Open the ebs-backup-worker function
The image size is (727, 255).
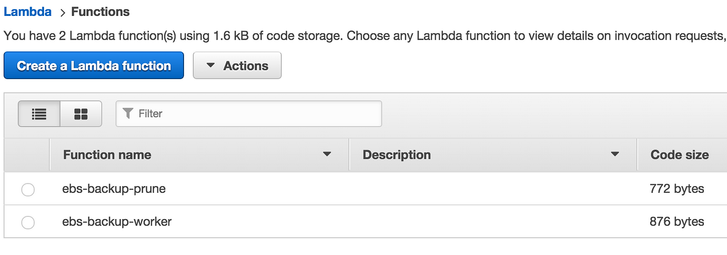(117, 222)
